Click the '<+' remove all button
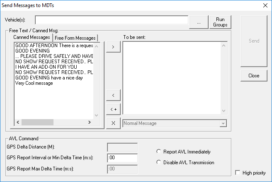272x182 pixels. [114, 109]
